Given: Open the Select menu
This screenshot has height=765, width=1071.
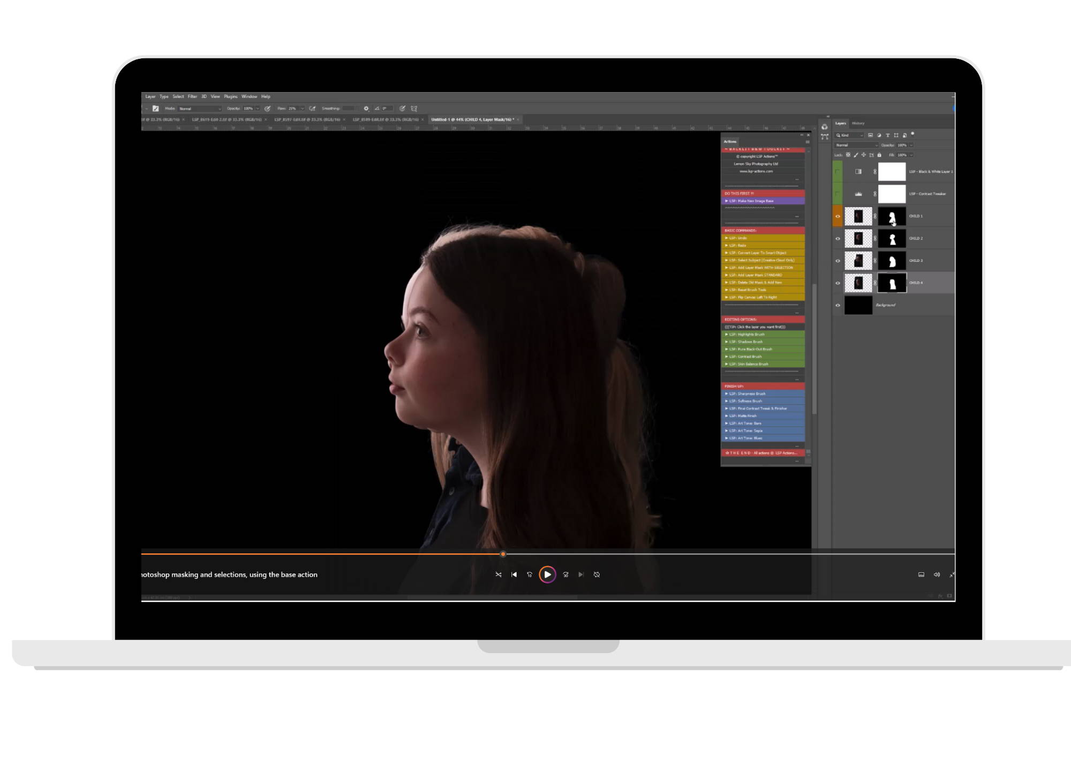Looking at the screenshot, I should pyautogui.click(x=178, y=97).
